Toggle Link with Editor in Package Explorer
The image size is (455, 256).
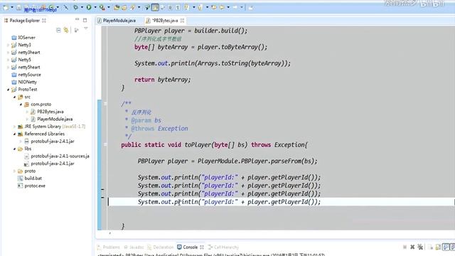coord(66,30)
